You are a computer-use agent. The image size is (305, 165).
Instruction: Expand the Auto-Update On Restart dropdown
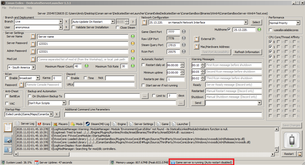pos(113,22)
